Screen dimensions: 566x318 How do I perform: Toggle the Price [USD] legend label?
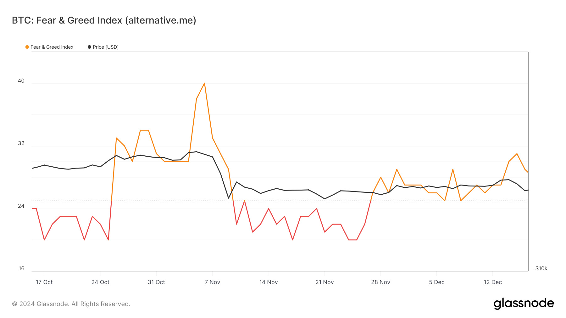[106, 47]
